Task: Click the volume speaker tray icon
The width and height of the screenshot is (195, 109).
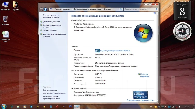Action: (180, 107)
